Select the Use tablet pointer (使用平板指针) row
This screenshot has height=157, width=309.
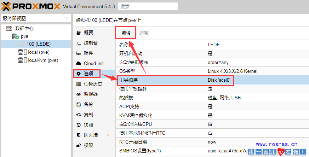212,89
